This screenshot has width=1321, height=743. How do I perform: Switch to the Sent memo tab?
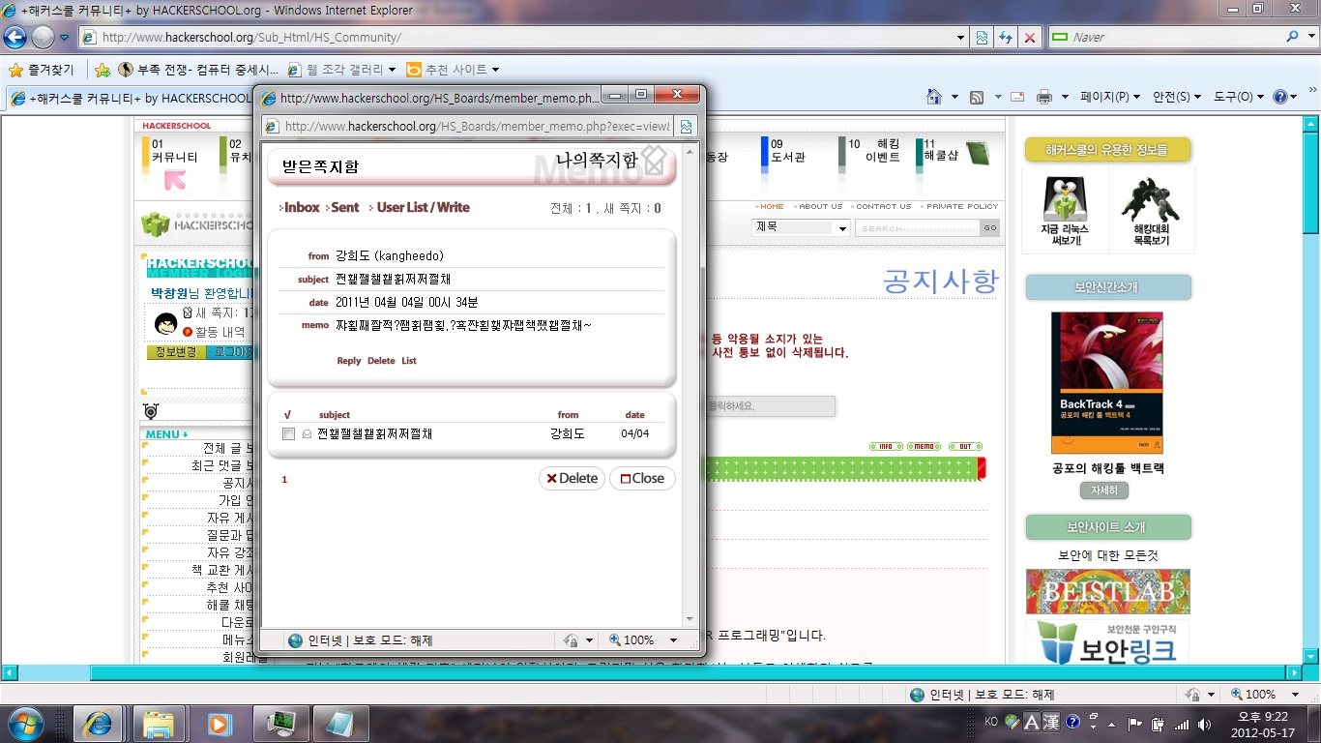point(344,207)
